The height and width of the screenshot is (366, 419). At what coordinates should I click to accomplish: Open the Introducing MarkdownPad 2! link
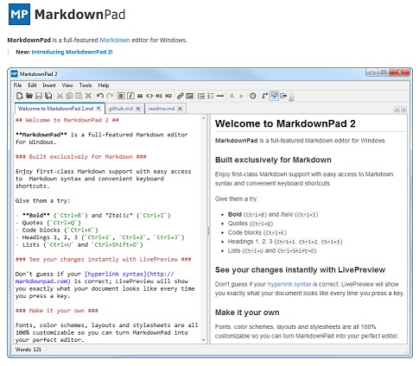tap(72, 52)
